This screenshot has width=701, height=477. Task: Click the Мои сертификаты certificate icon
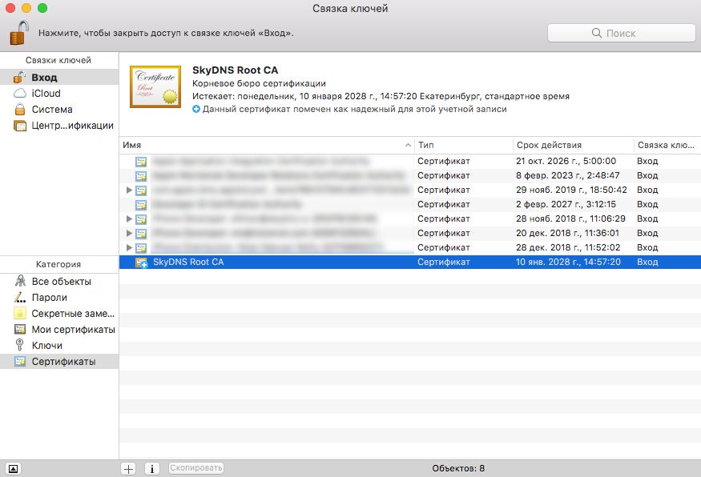(x=20, y=330)
